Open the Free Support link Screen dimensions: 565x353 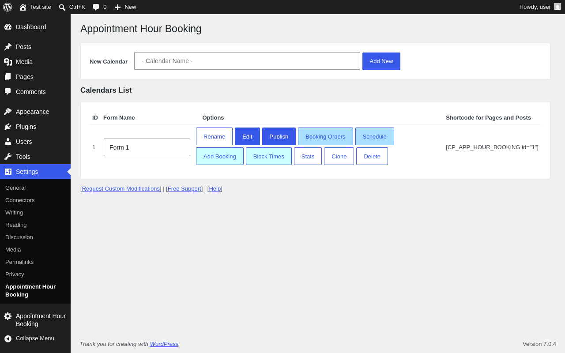pyautogui.click(x=185, y=188)
